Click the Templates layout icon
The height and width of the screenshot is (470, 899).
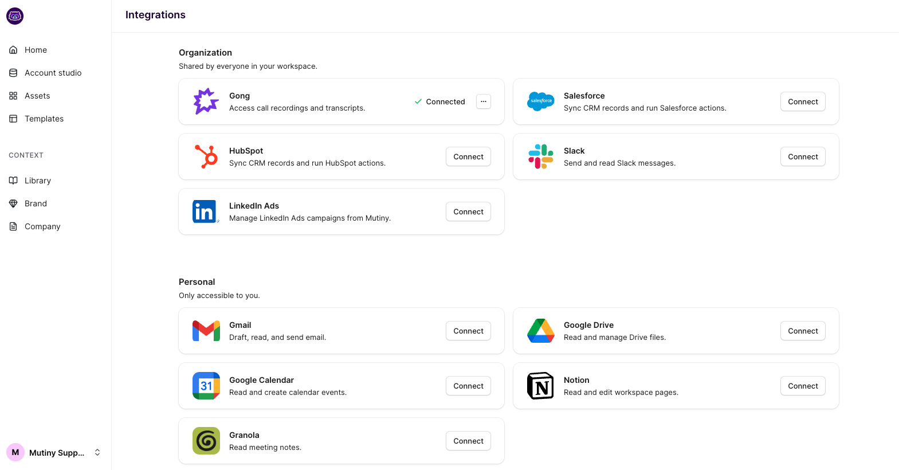pyautogui.click(x=13, y=119)
